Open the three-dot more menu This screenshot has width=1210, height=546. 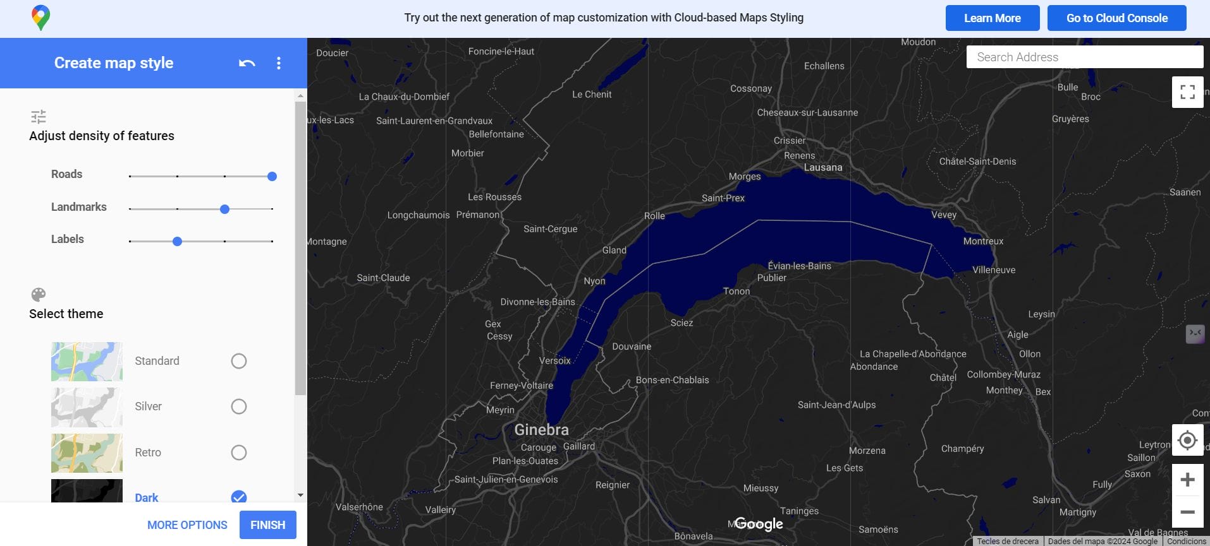coord(279,63)
